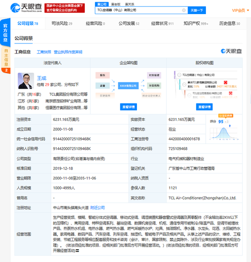Collapse the 惠州TCL家电集团有限公司 equity node
251x262 pixels.
click(x=184, y=84)
